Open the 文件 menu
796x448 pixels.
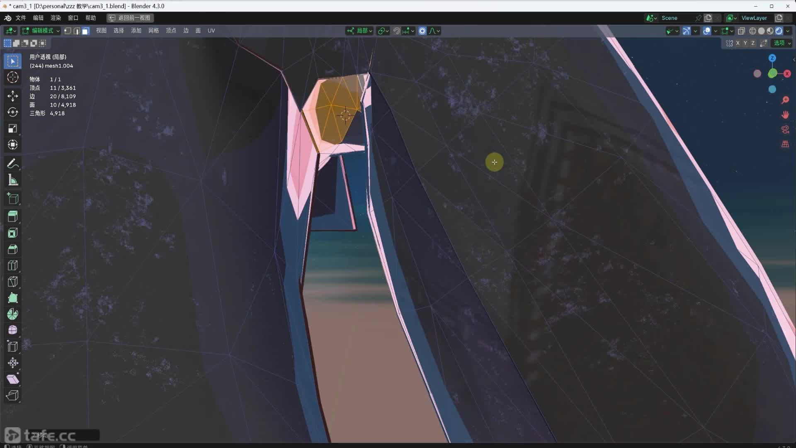coord(21,18)
